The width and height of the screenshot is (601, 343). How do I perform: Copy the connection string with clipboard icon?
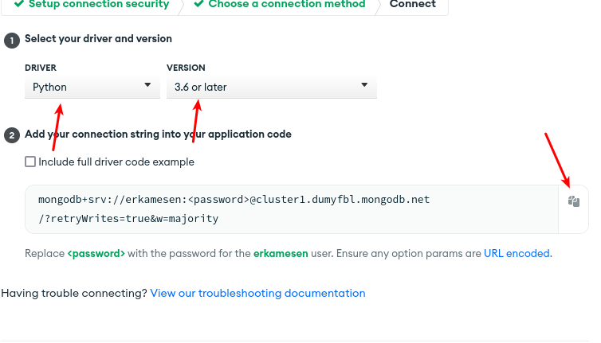[573, 201]
